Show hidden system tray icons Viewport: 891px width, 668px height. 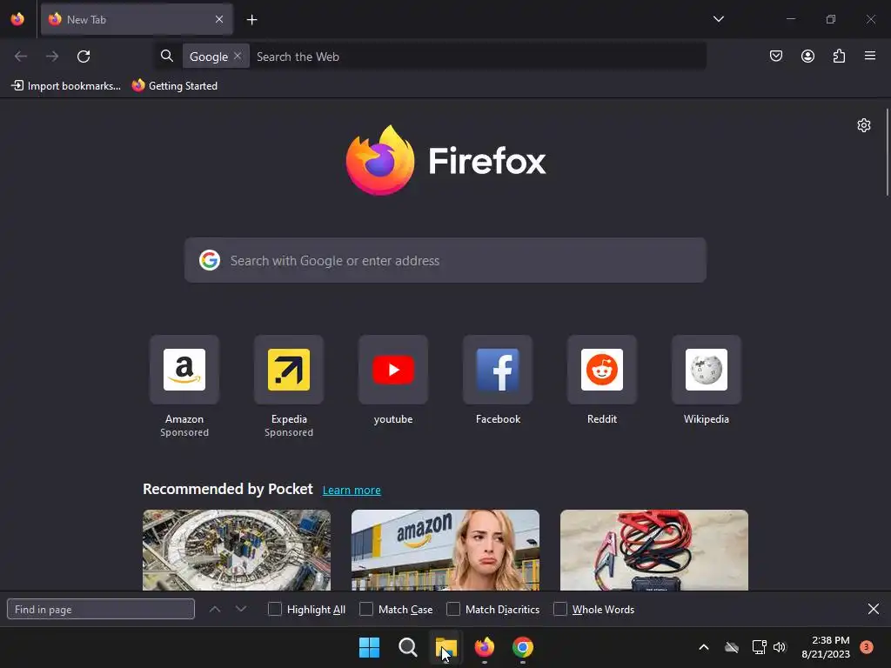point(703,647)
